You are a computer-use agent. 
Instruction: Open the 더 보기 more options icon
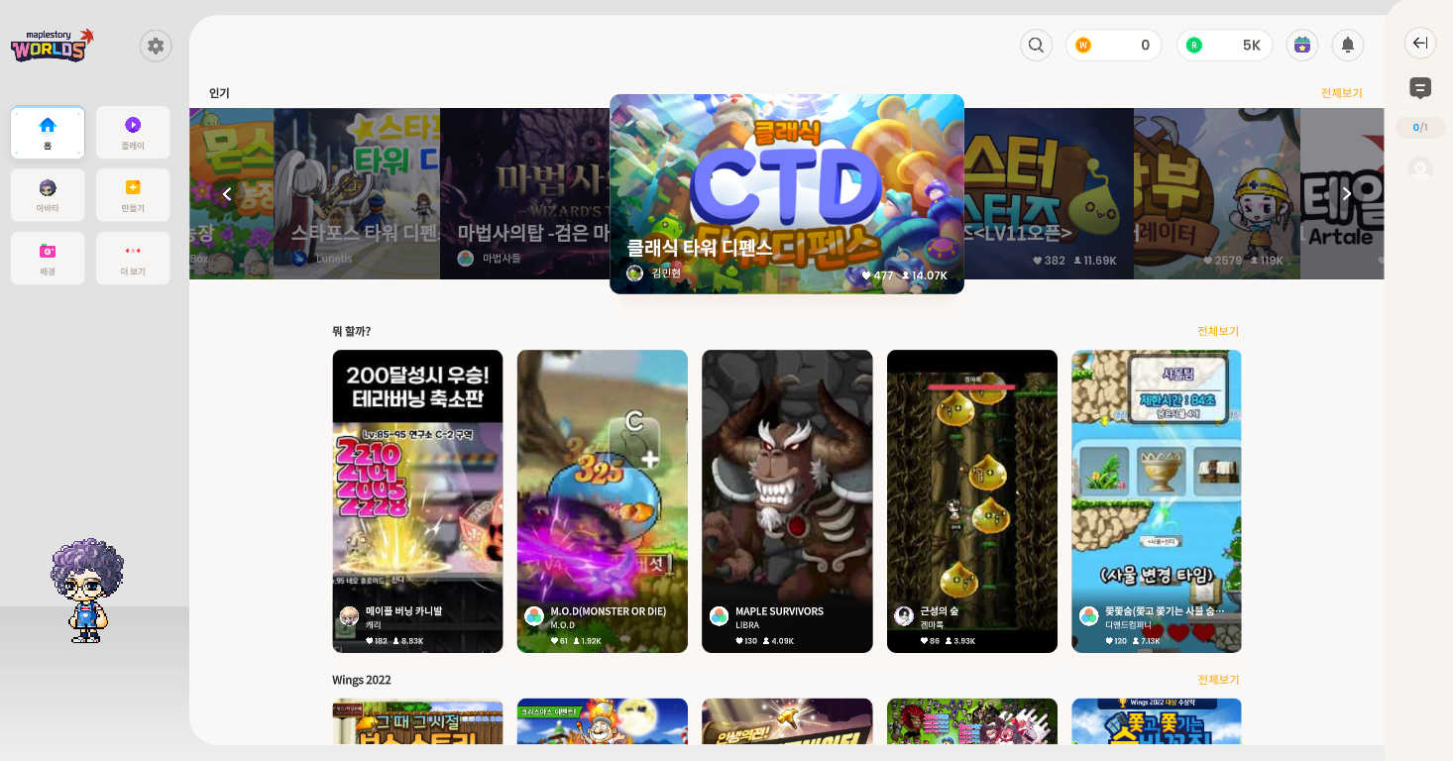coord(132,258)
